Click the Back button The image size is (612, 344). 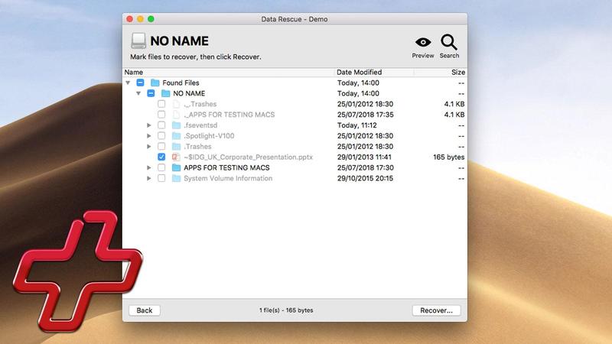click(x=145, y=310)
